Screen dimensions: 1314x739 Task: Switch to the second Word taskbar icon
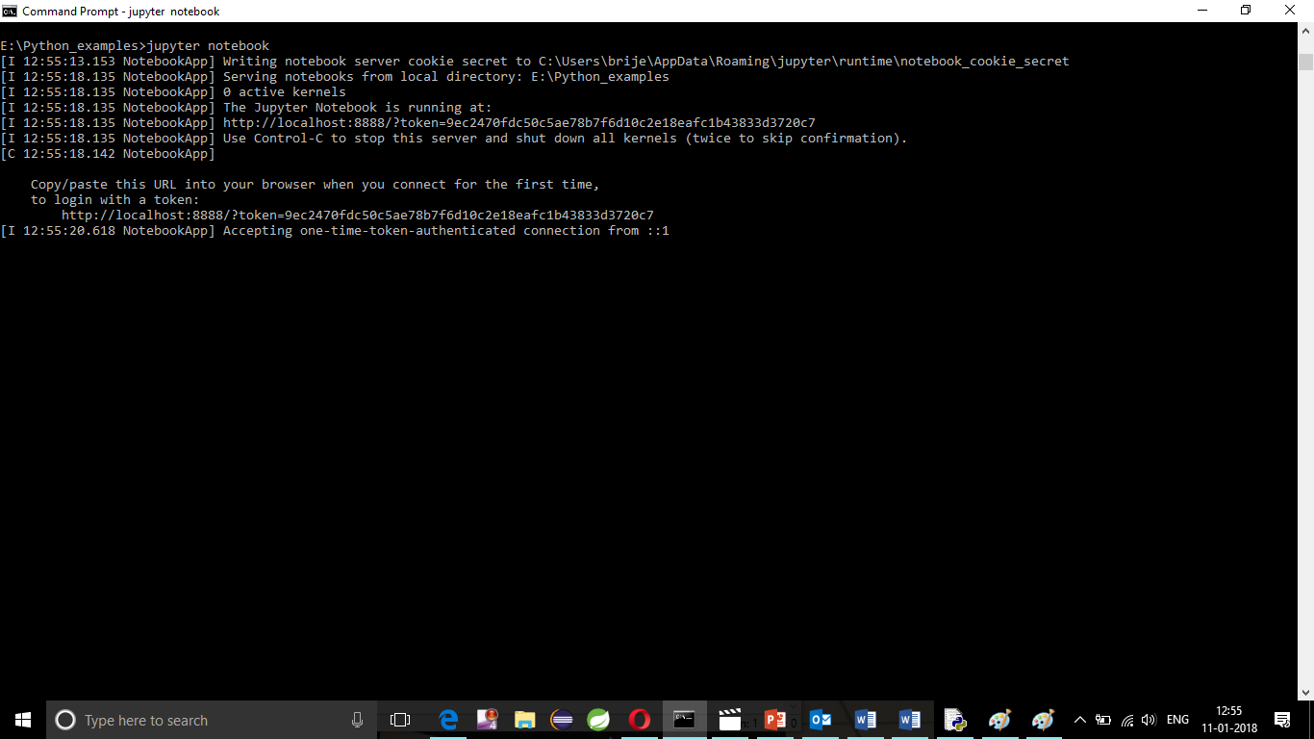pos(909,720)
